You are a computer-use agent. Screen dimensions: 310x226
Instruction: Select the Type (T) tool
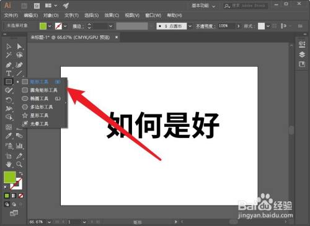click(9, 73)
